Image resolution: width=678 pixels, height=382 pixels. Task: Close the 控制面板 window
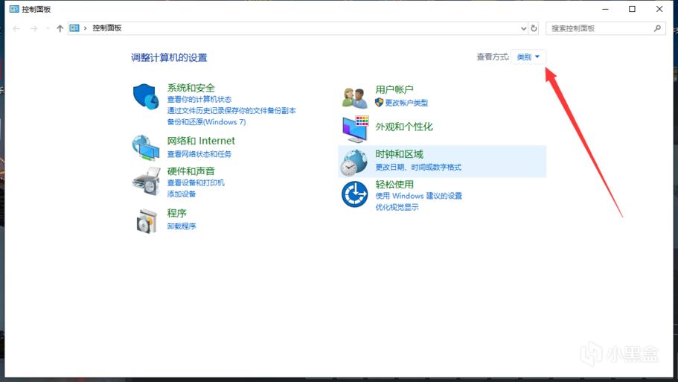click(x=659, y=9)
